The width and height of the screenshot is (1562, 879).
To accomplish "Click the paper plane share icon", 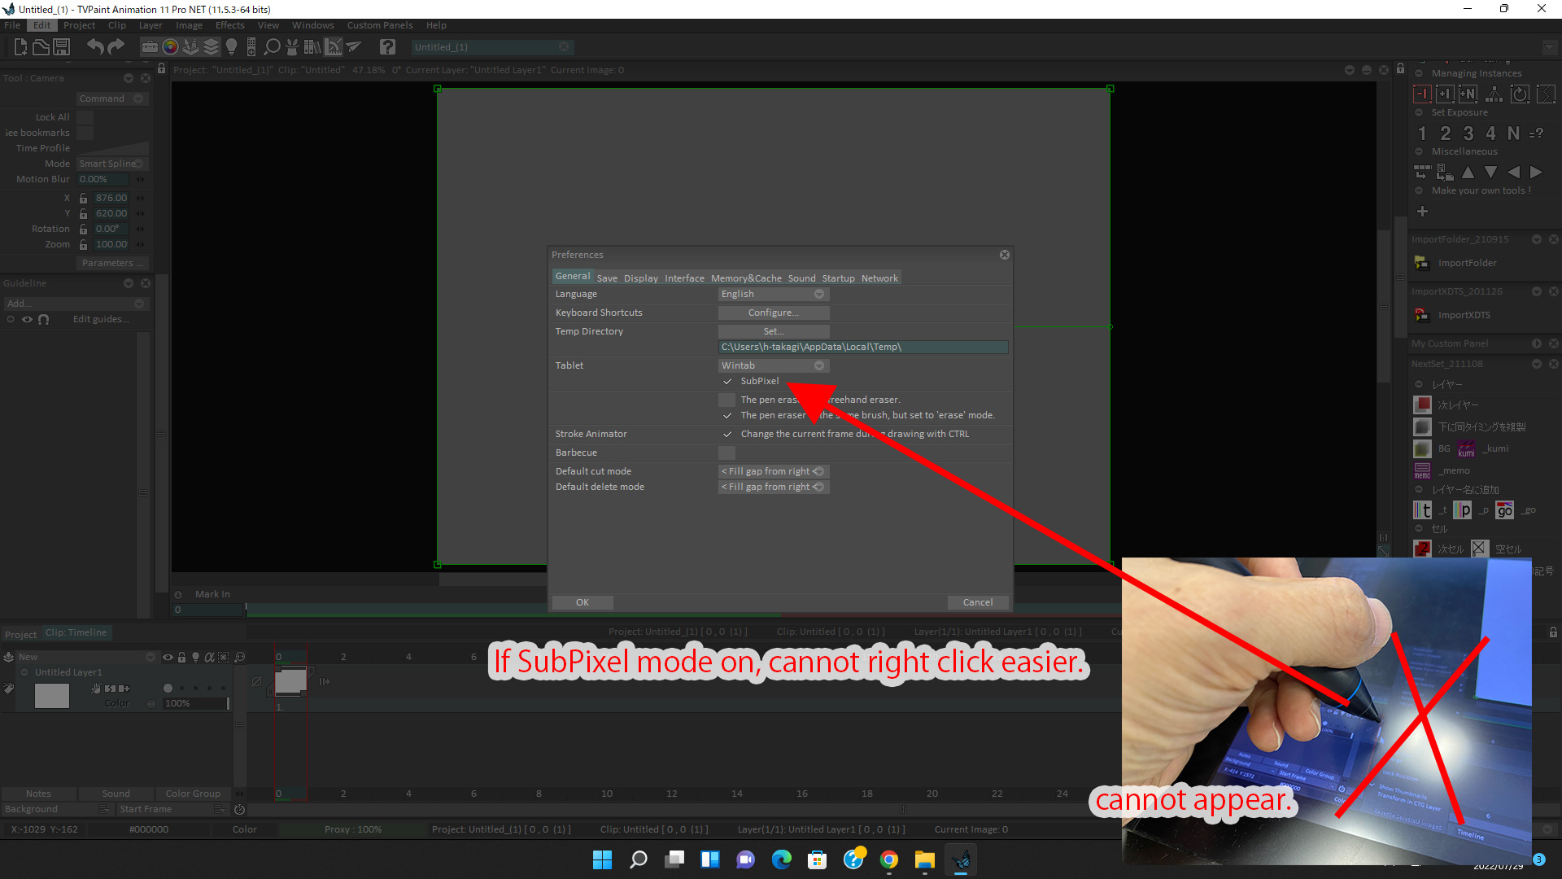I will tap(354, 47).
